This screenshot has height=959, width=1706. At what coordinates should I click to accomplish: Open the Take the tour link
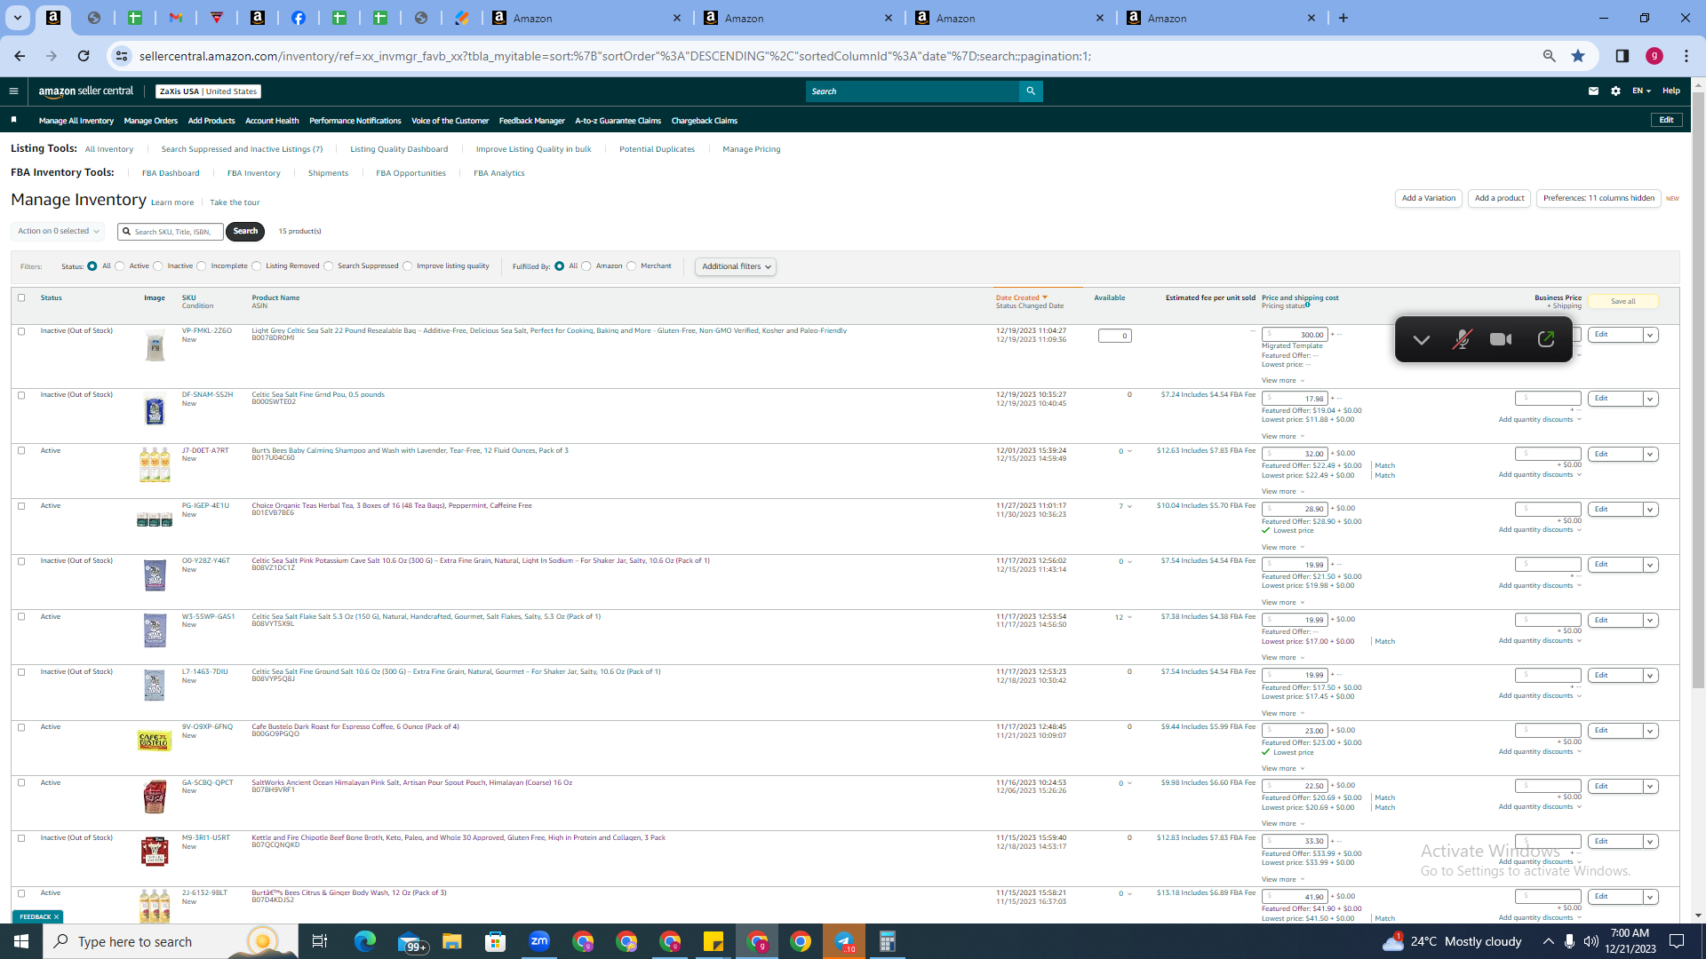[235, 202]
